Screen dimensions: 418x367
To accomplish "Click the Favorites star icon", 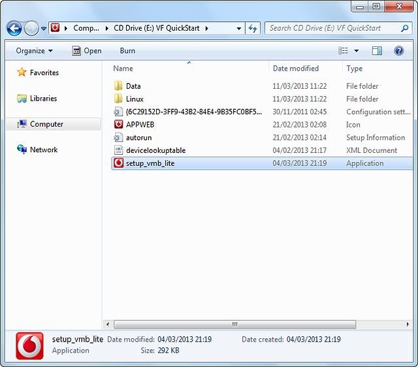I will (22, 72).
